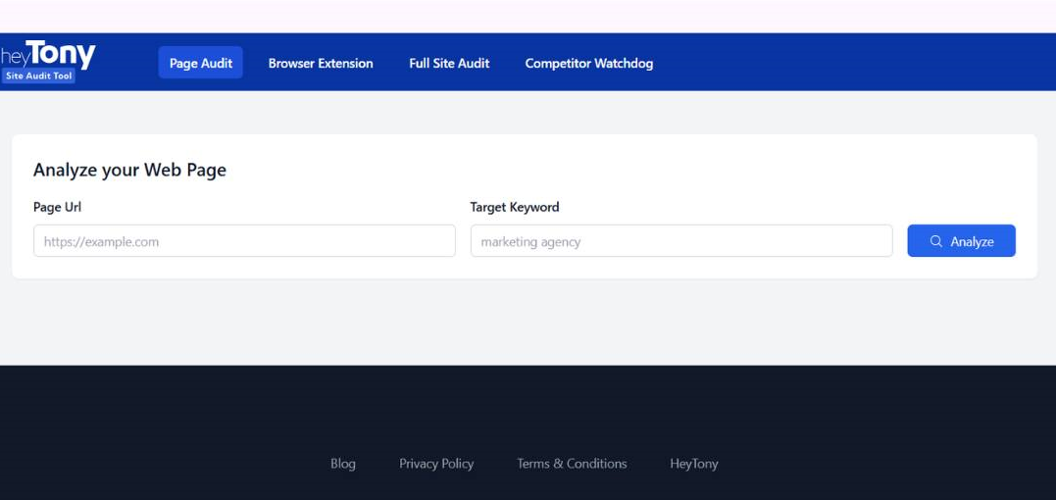This screenshot has width=1056, height=500.
Task: Open Competitor Watchdog section
Action: pyautogui.click(x=589, y=63)
